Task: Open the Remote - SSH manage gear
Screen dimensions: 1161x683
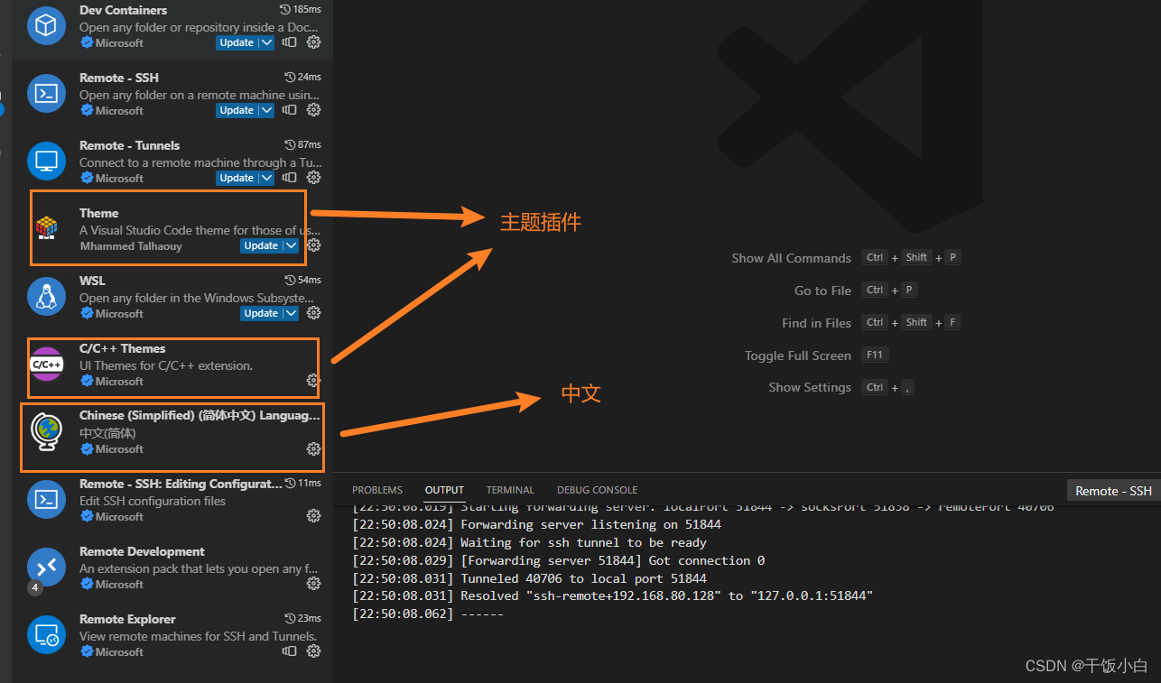Action: (313, 110)
